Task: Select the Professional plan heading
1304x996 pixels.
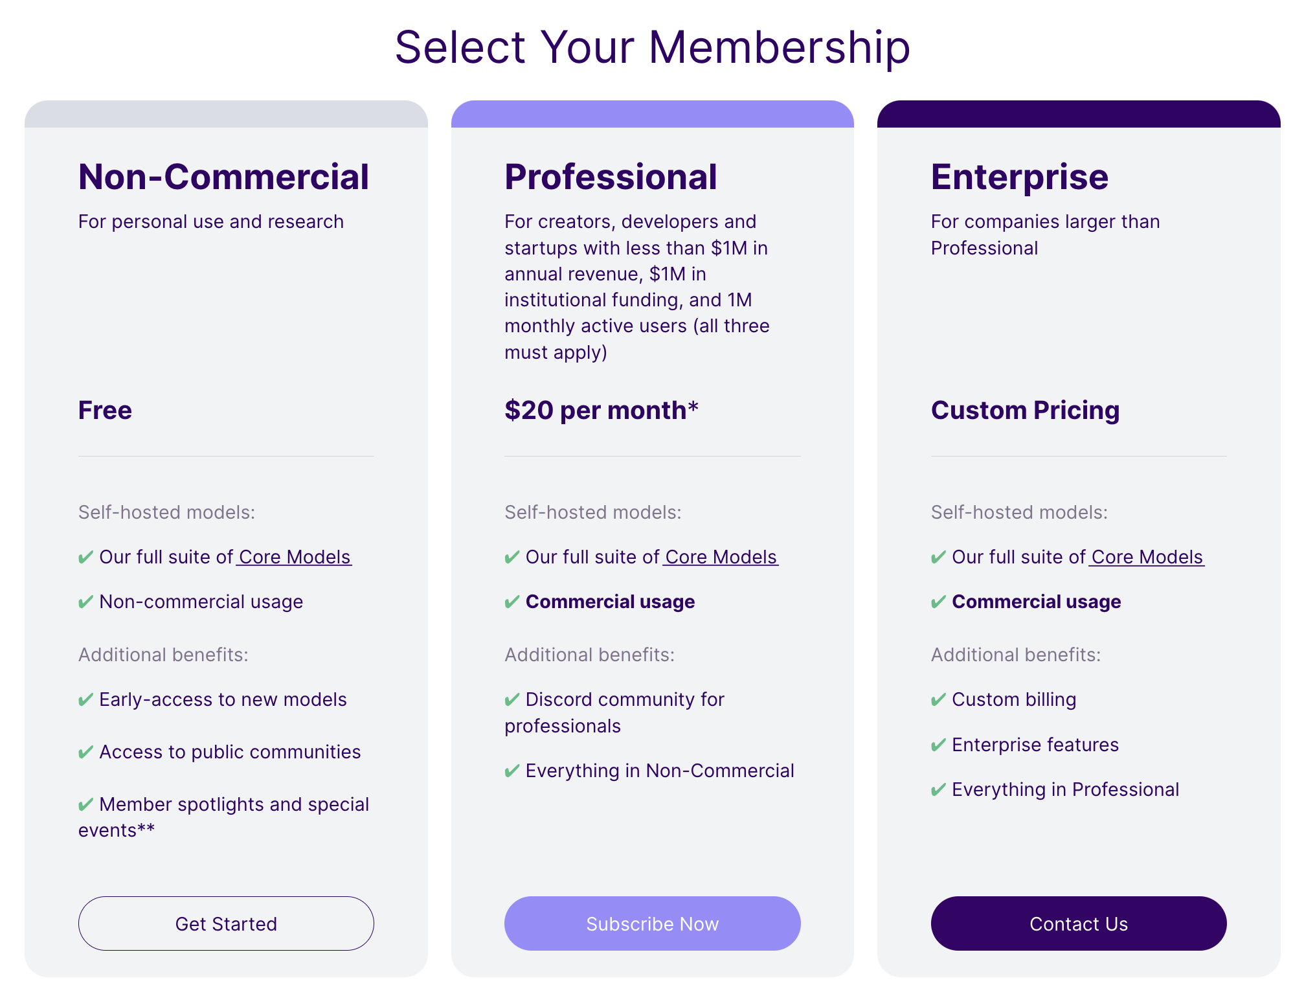Action: (611, 177)
